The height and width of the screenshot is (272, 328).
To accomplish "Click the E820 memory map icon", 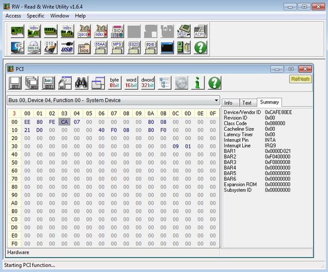I will 133,48.
